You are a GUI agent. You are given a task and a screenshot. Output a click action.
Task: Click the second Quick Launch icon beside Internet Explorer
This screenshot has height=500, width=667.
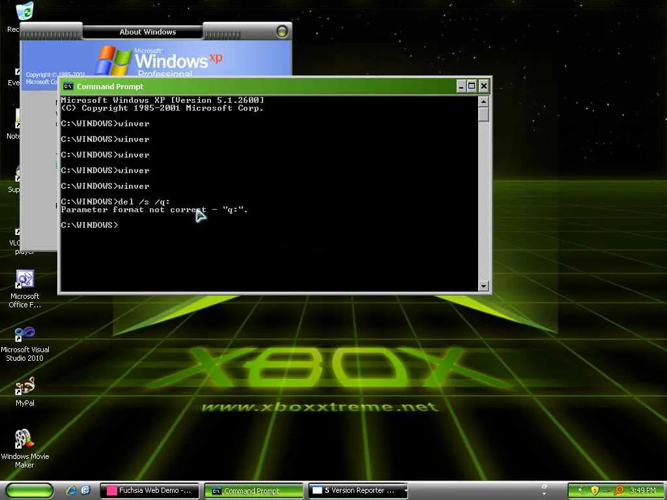(x=85, y=490)
